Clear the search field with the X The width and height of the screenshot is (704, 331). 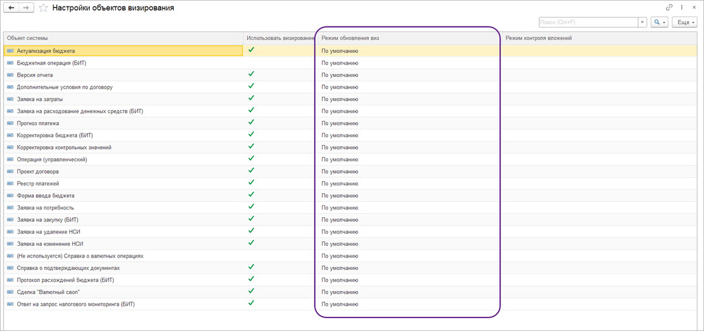click(x=642, y=22)
